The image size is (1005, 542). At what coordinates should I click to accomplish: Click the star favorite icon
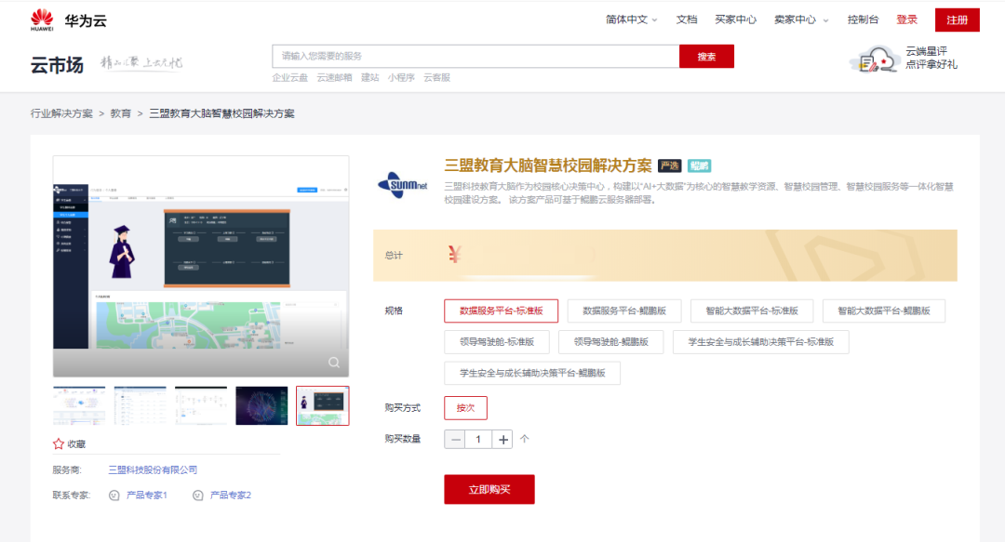click(59, 444)
